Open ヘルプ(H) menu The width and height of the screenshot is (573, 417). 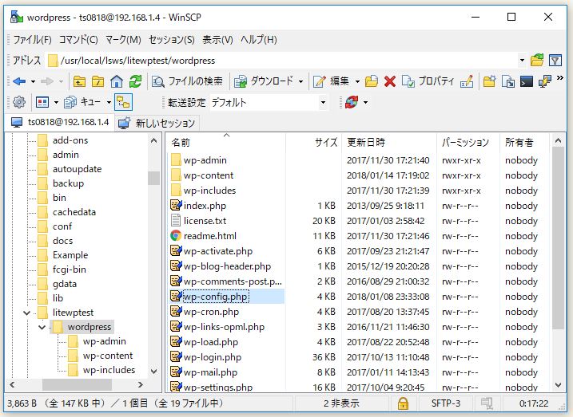[x=258, y=39]
